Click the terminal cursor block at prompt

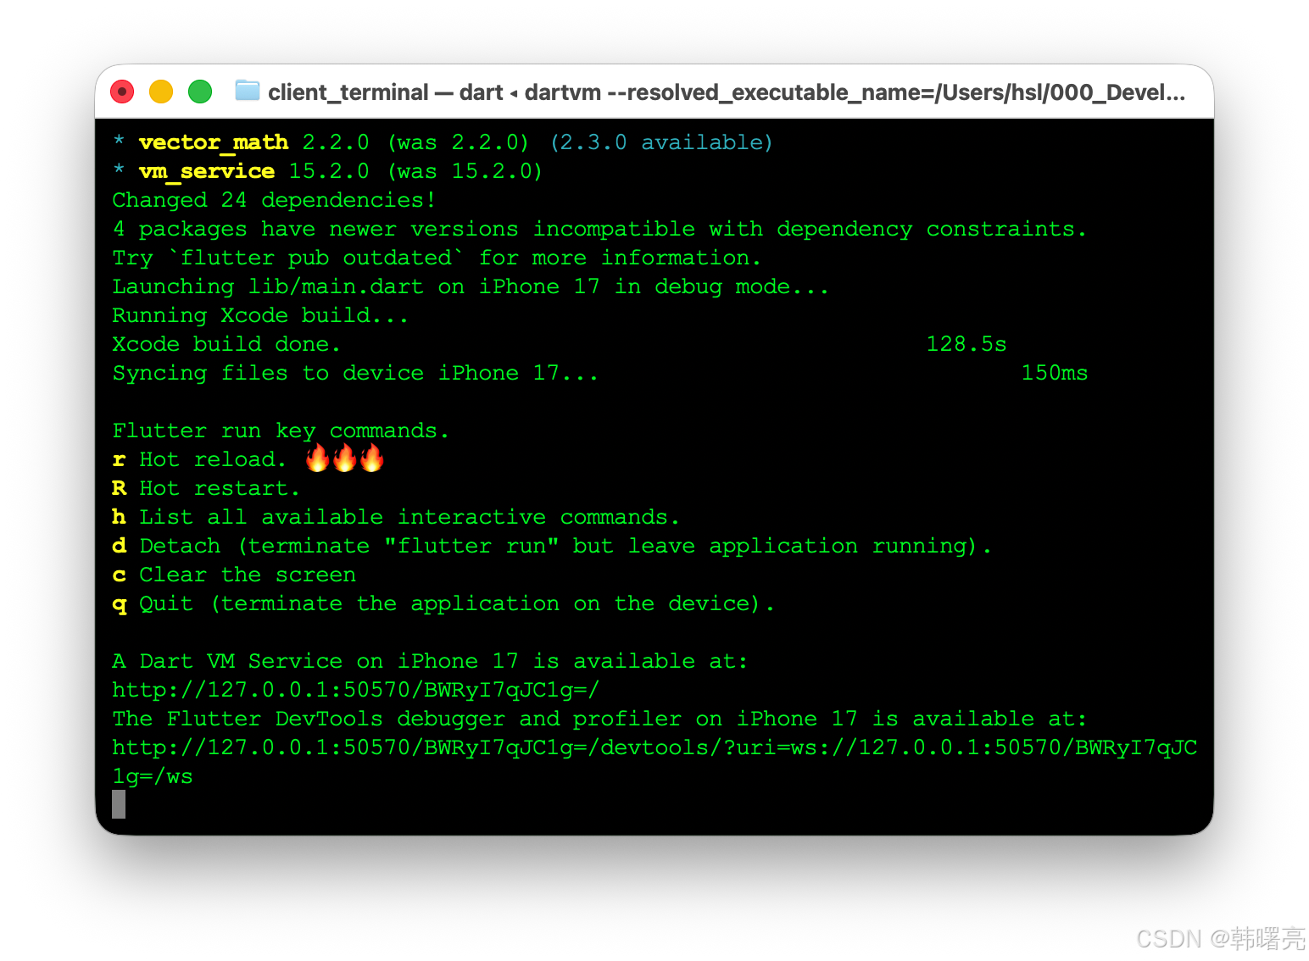click(x=119, y=804)
